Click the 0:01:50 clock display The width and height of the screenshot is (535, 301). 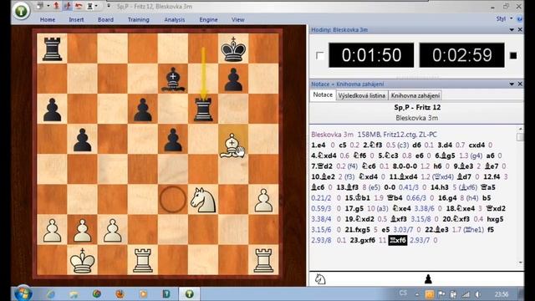(371, 55)
